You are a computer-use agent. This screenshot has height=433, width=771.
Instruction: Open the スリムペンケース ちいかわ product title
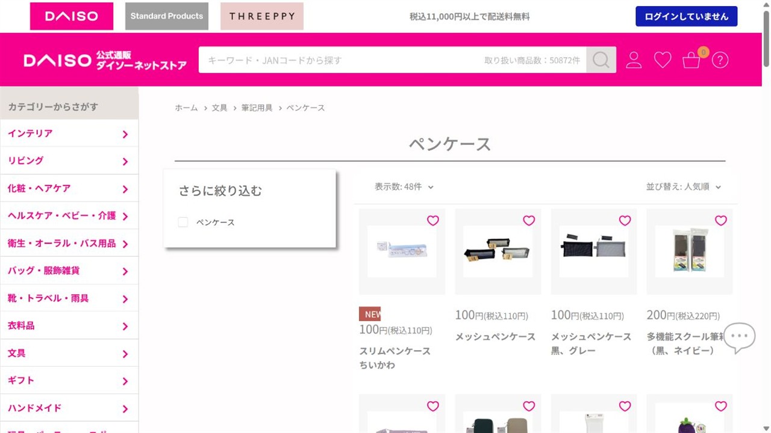point(395,358)
